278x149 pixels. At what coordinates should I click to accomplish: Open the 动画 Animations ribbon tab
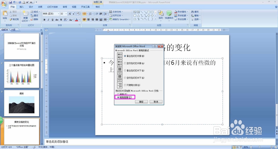[x=40, y=7]
